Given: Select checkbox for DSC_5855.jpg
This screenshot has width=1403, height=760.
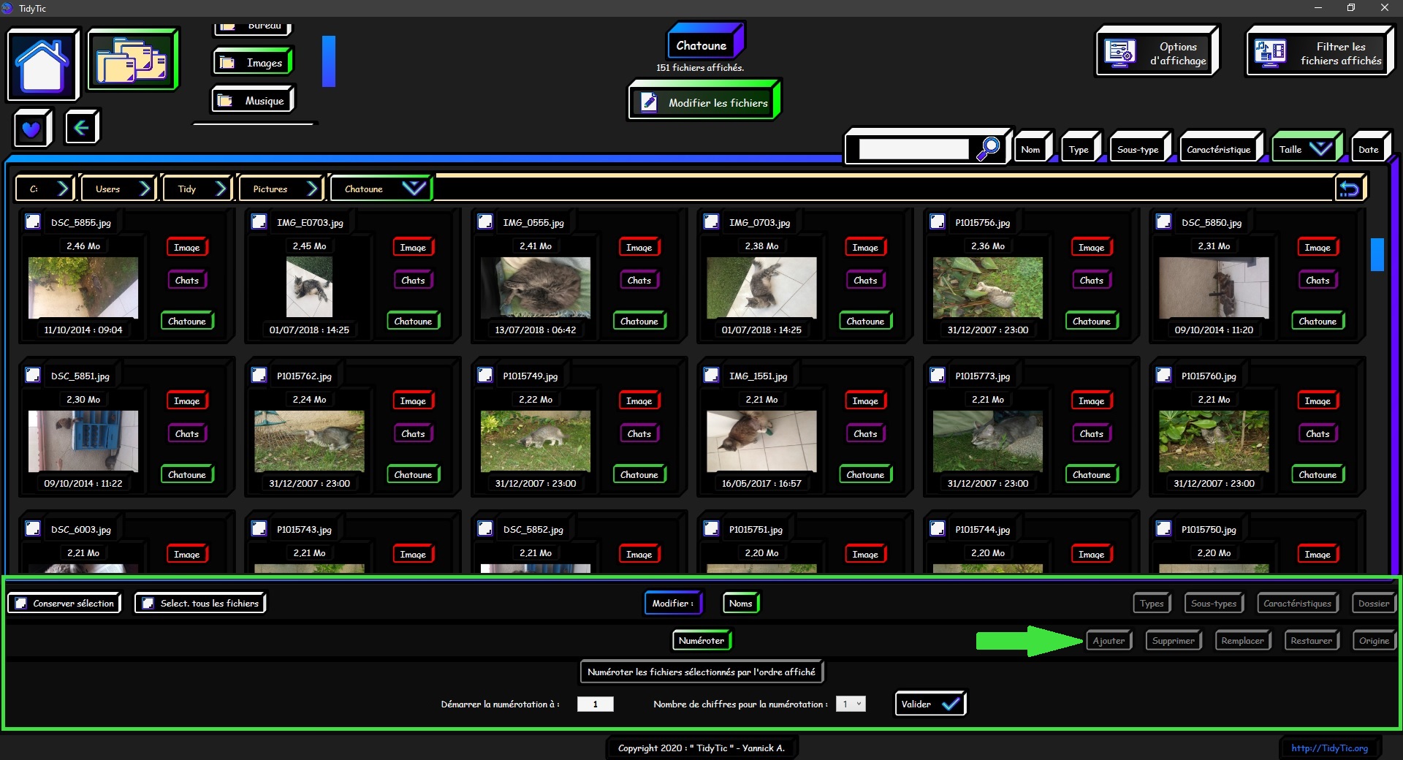Looking at the screenshot, I should (x=33, y=221).
